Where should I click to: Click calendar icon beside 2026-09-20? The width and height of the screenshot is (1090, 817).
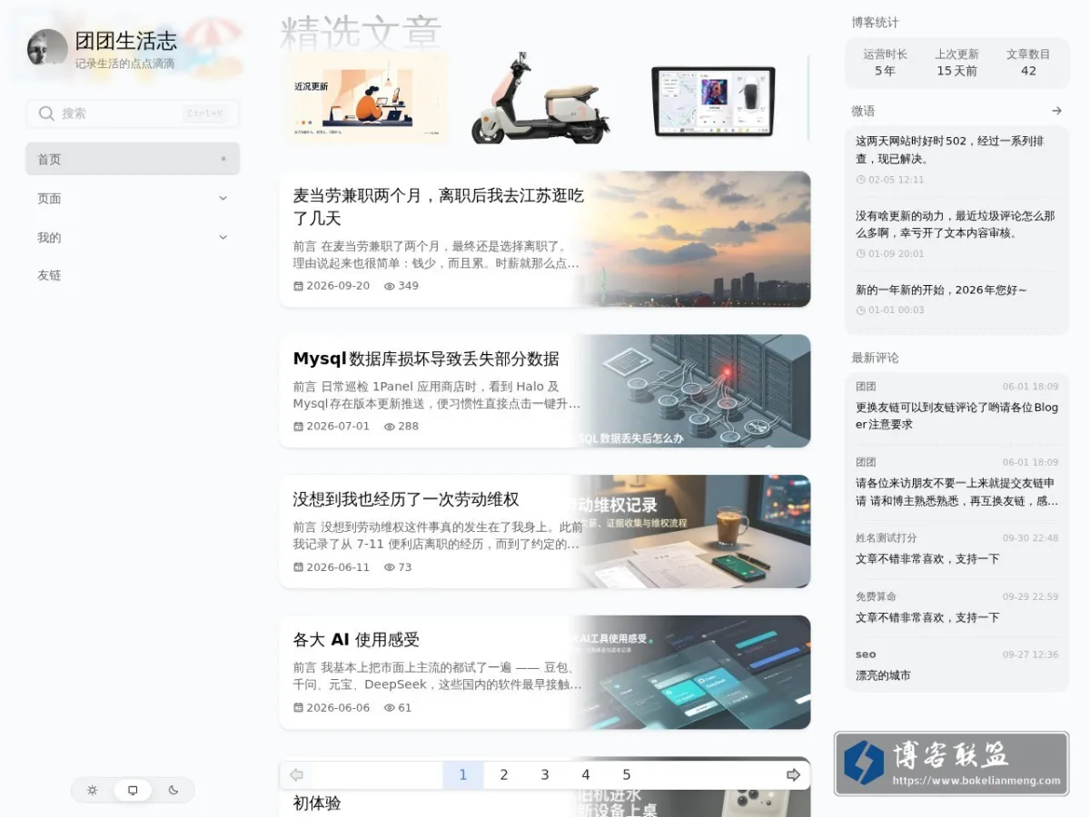coord(298,286)
